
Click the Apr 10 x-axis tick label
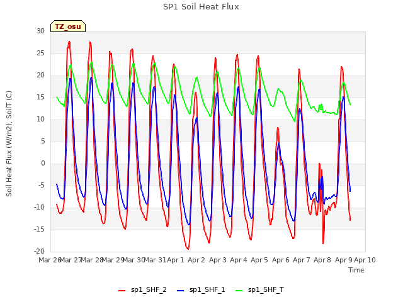365,260
